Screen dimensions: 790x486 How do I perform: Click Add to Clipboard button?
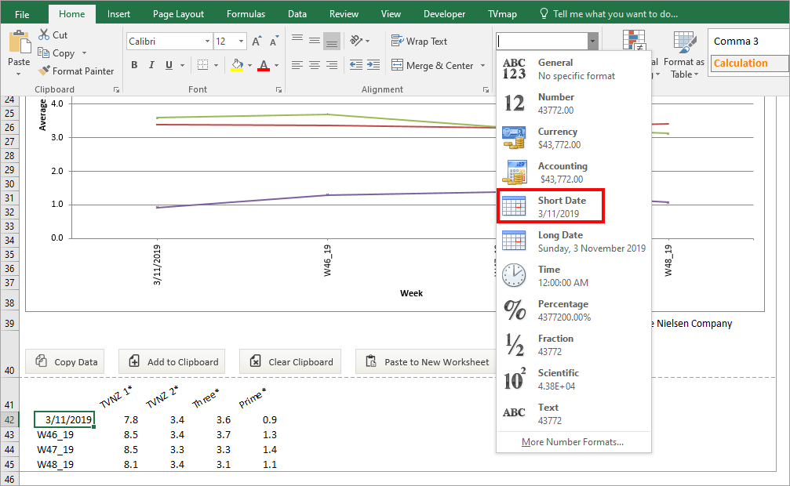pyautogui.click(x=172, y=361)
